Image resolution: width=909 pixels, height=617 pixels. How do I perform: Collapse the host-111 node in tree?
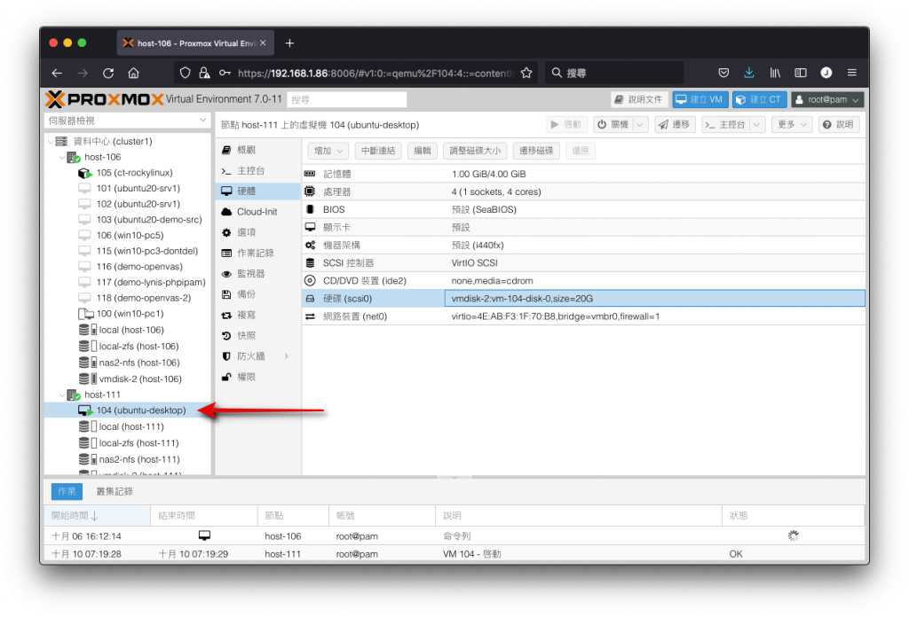[x=62, y=394]
